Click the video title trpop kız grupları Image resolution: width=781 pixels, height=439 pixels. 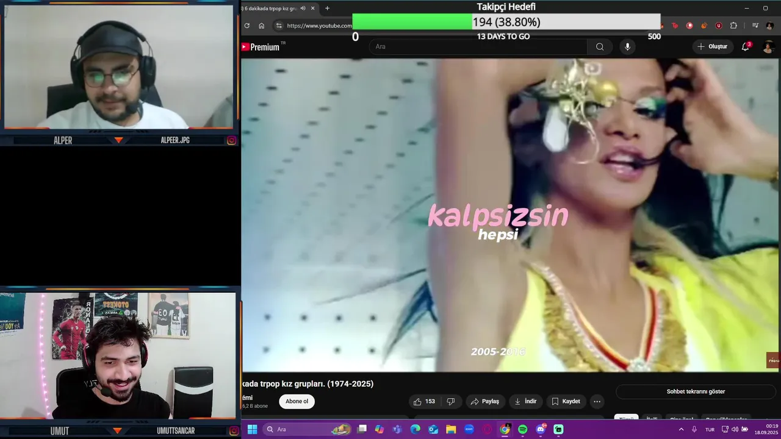click(308, 384)
